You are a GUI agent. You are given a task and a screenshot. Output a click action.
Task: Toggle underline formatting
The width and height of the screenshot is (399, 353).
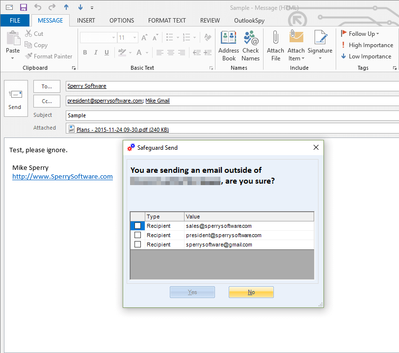coord(106,52)
